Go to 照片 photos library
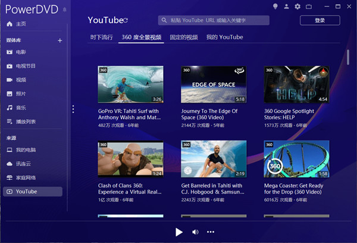 [21, 94]
